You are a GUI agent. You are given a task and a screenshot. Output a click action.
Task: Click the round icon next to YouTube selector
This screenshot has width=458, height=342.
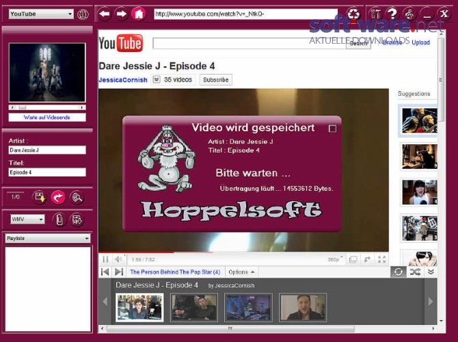click(83, 14)
